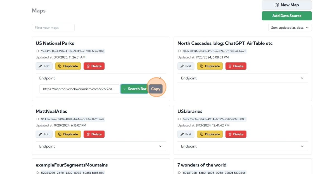
Task: Delete the MattNealAtlas map
Action: click(x=94, y=134)
